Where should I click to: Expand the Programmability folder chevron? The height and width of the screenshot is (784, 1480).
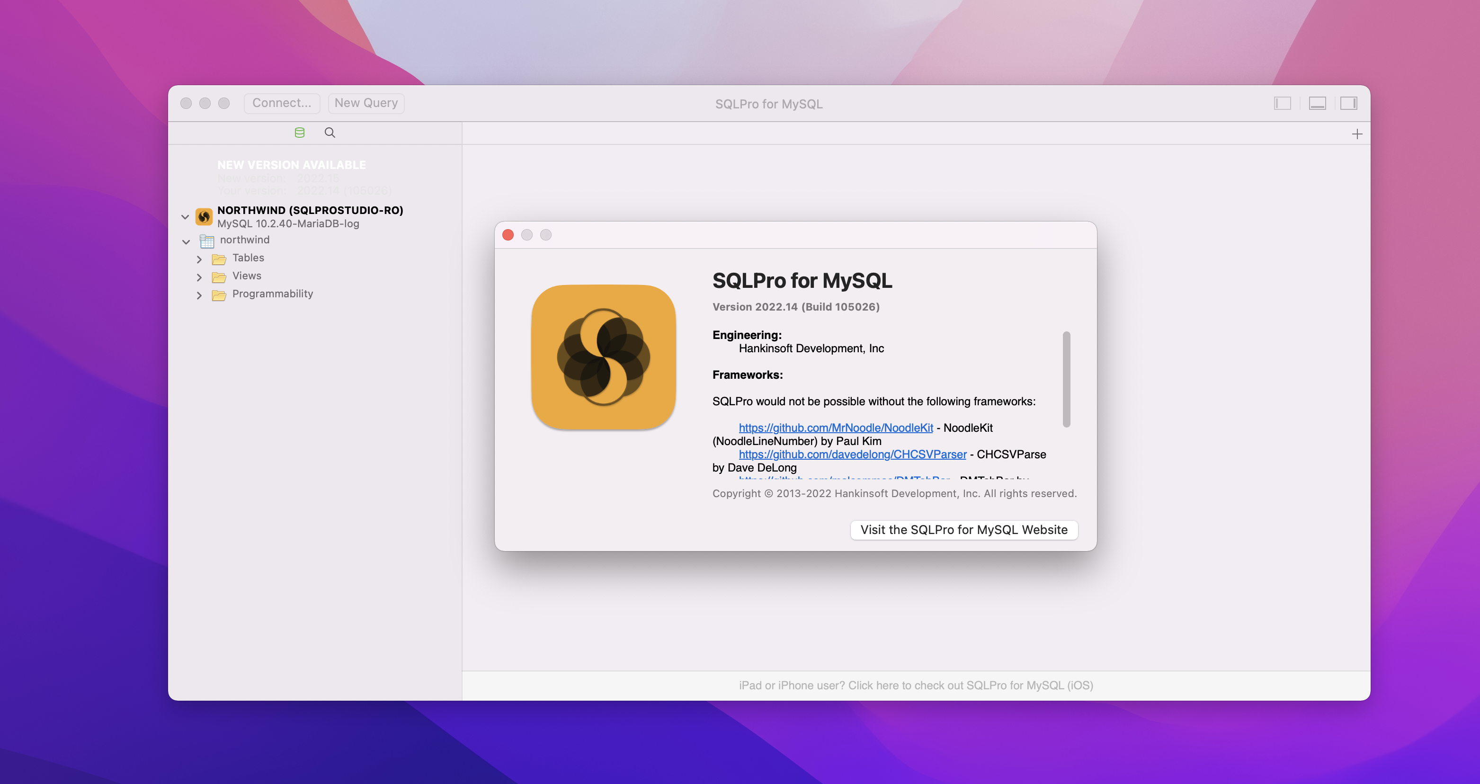coord(199,295)
